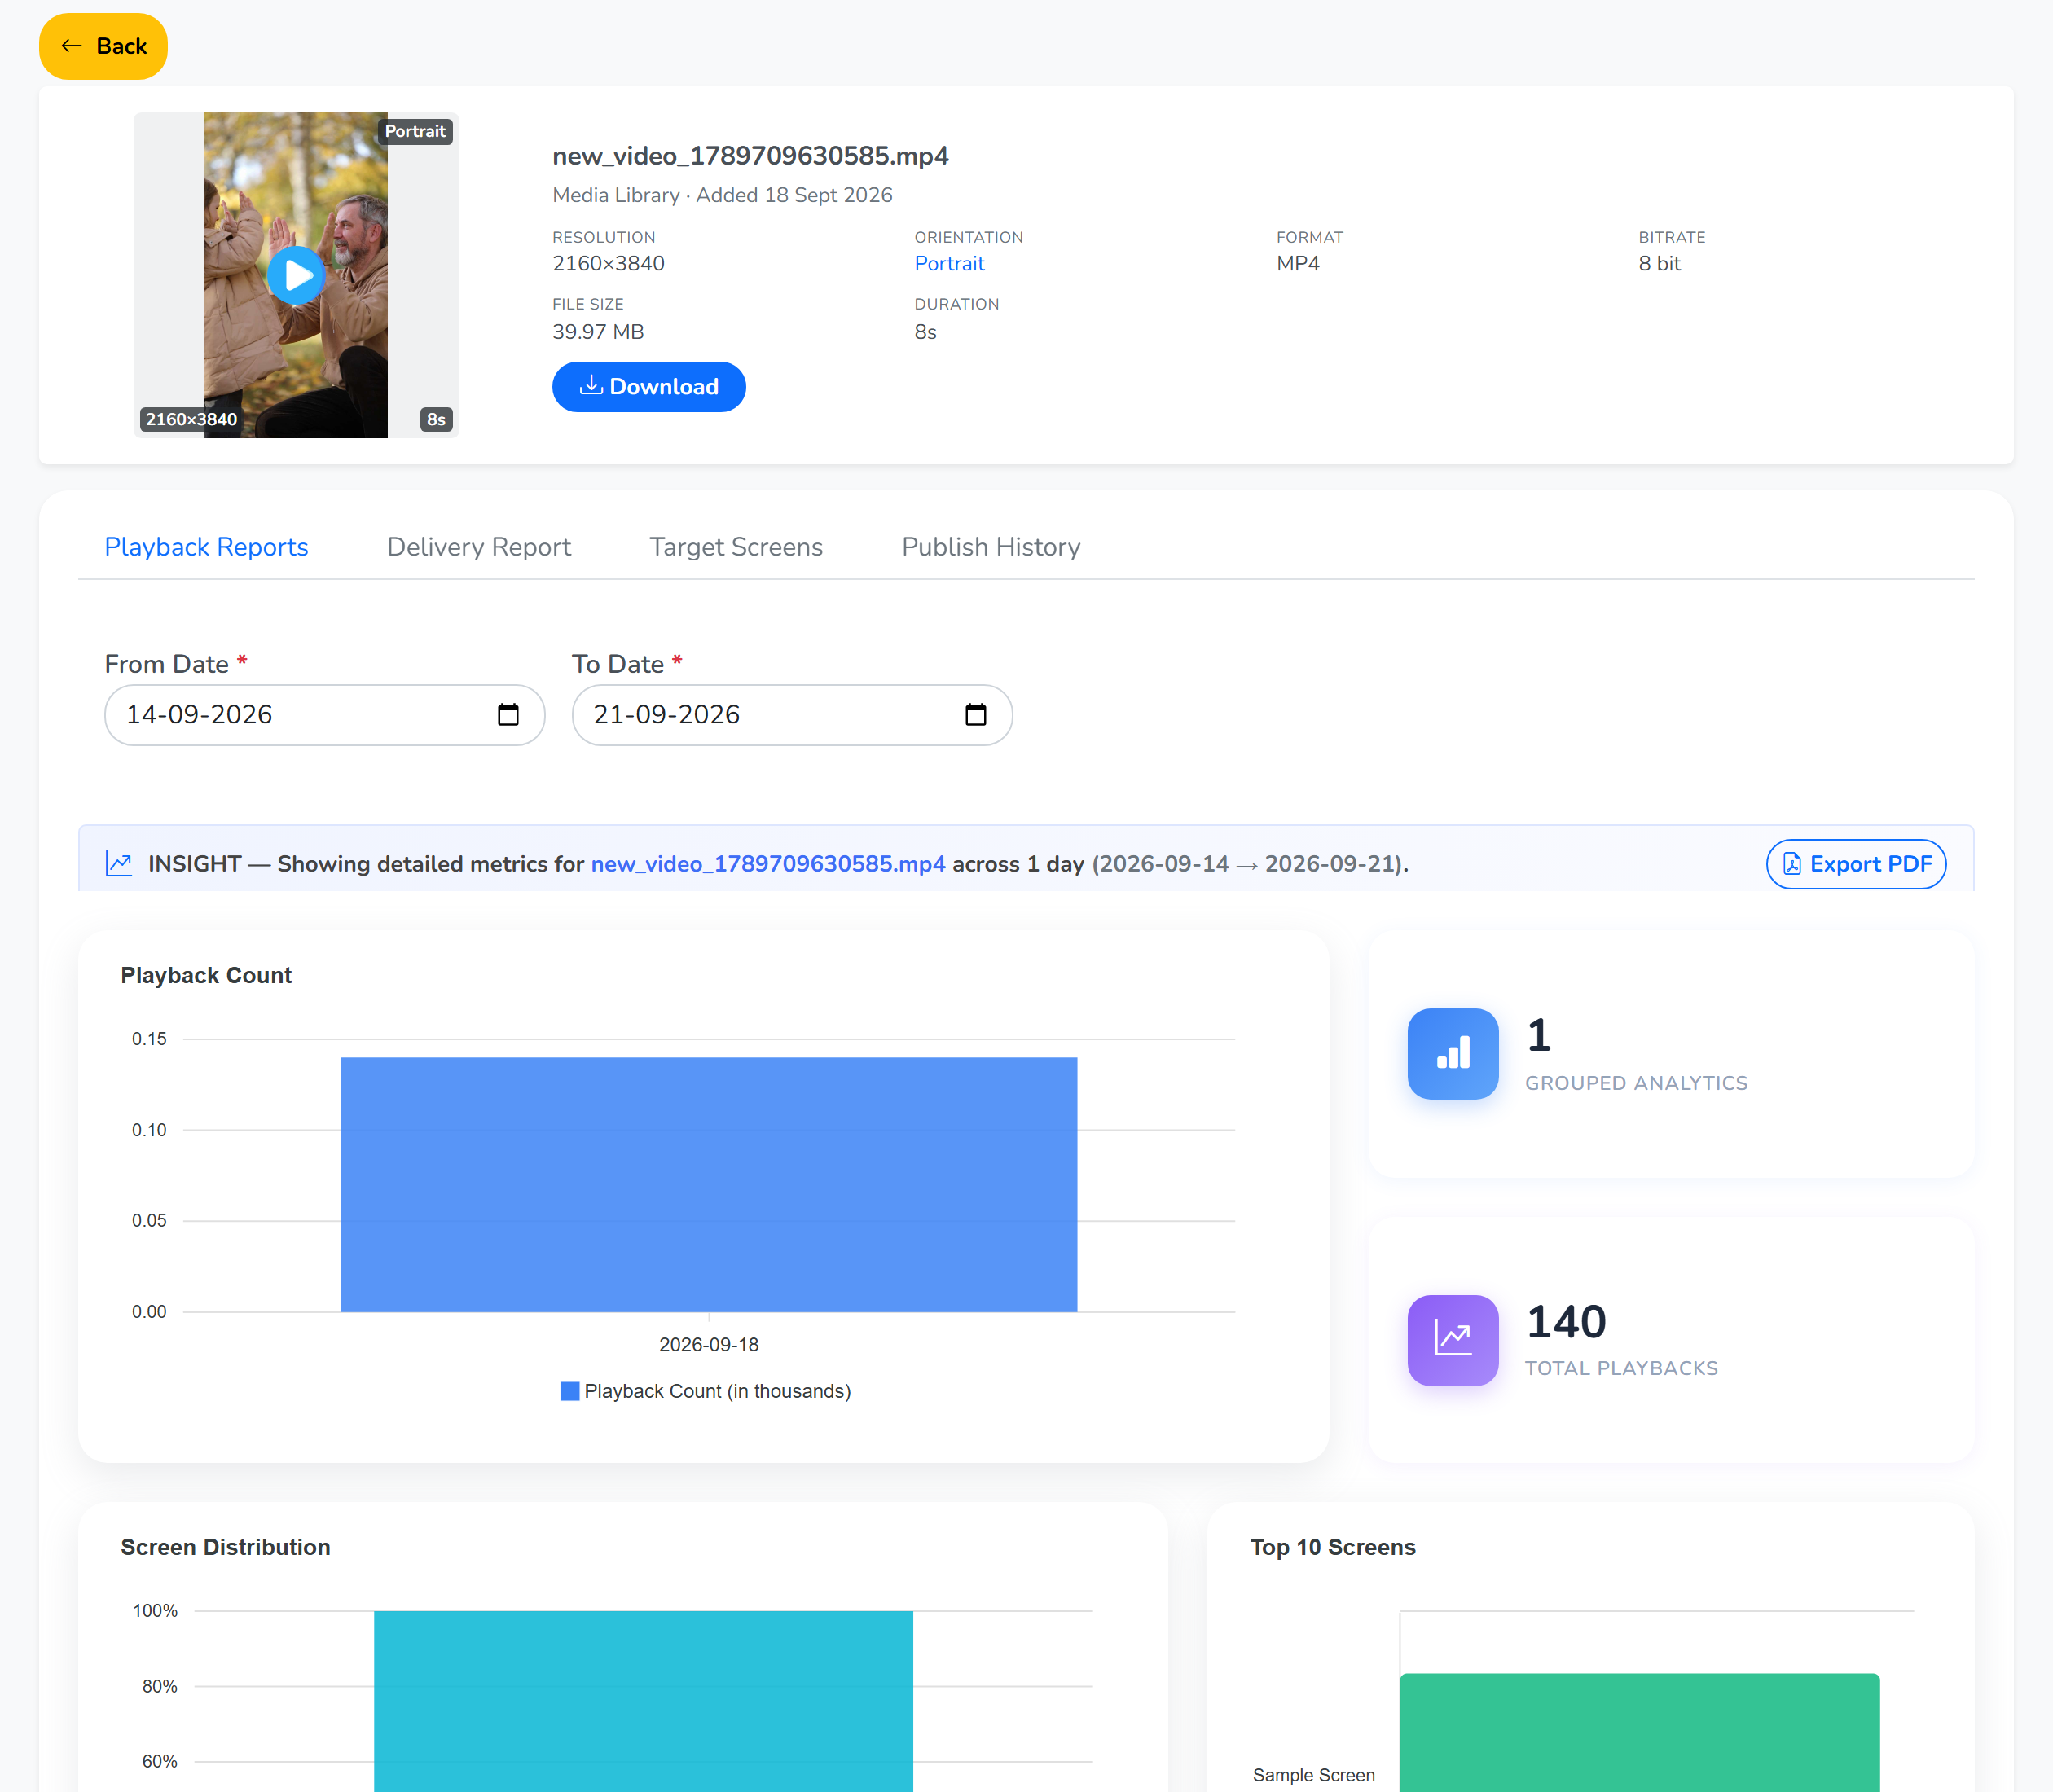This screenshot has width=2053, height=1792.
Task: Click the teal Screen Distribution bar
Action: point(643,1700)
